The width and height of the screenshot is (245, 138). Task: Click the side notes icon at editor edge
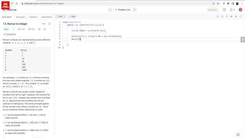243,39
